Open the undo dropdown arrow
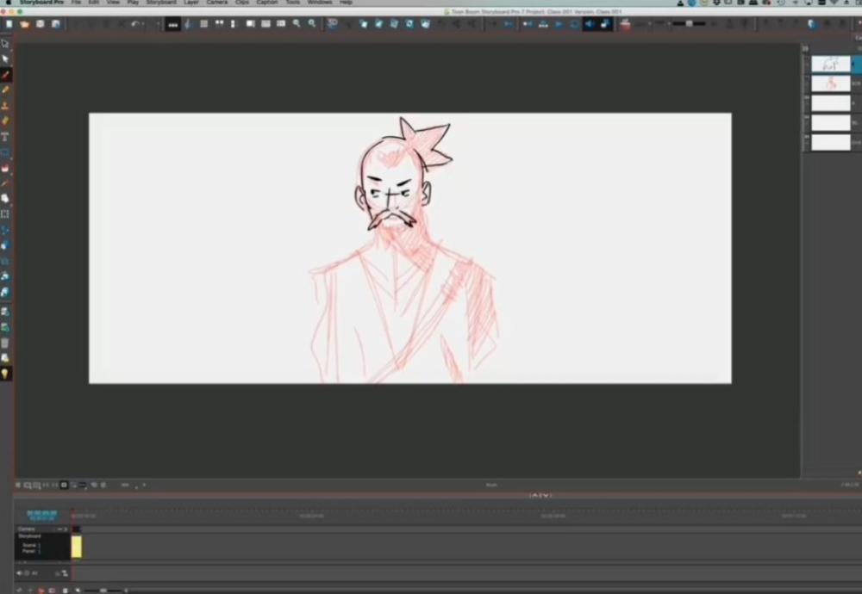 click(x=144, y=24)
